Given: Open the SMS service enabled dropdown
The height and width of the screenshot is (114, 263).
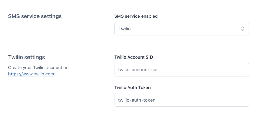Looking at the screenshot, I should tap(181, 28).
